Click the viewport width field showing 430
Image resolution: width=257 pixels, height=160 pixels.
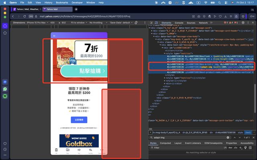53,22
